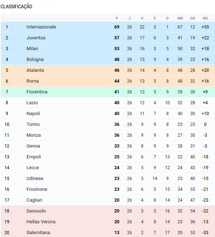Select Juventus in the standings
The image size is (215, 237).
coord(36,38)
